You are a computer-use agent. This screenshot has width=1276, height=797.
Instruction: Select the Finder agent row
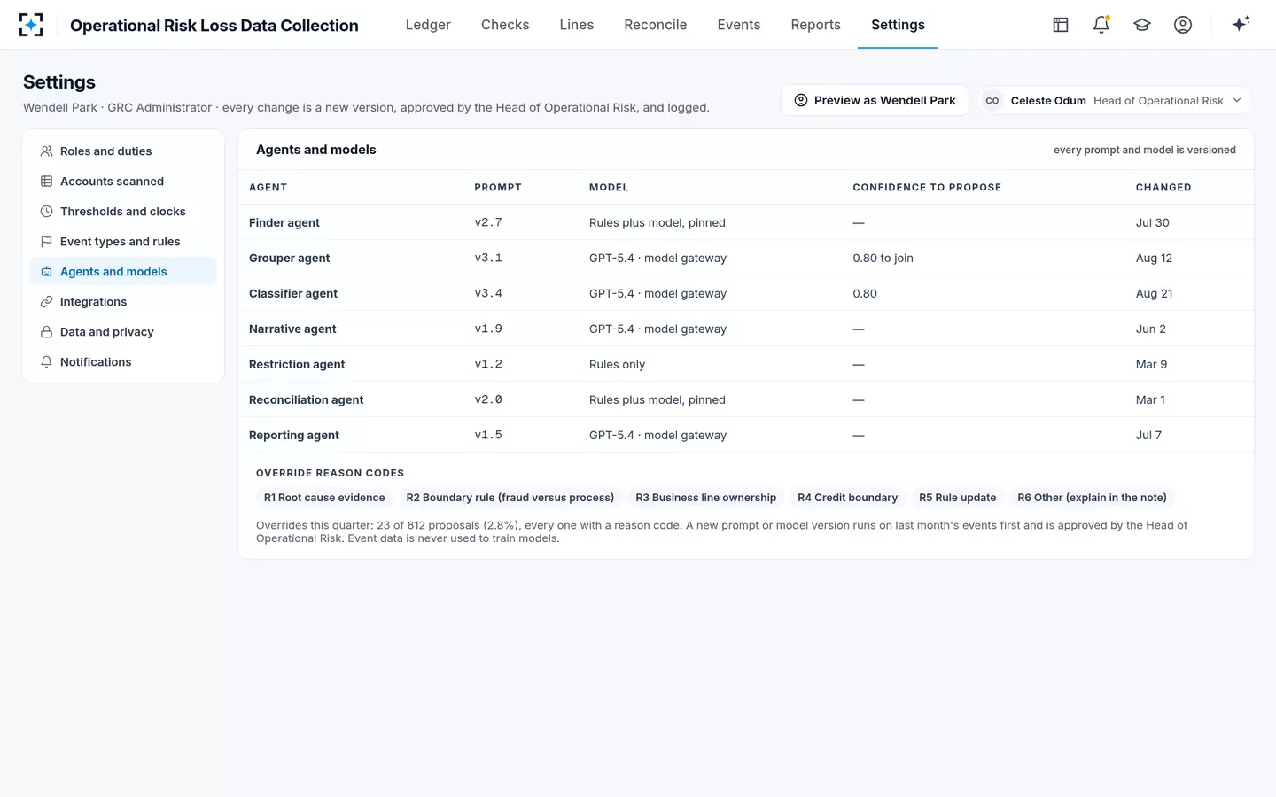click(746, 222)
